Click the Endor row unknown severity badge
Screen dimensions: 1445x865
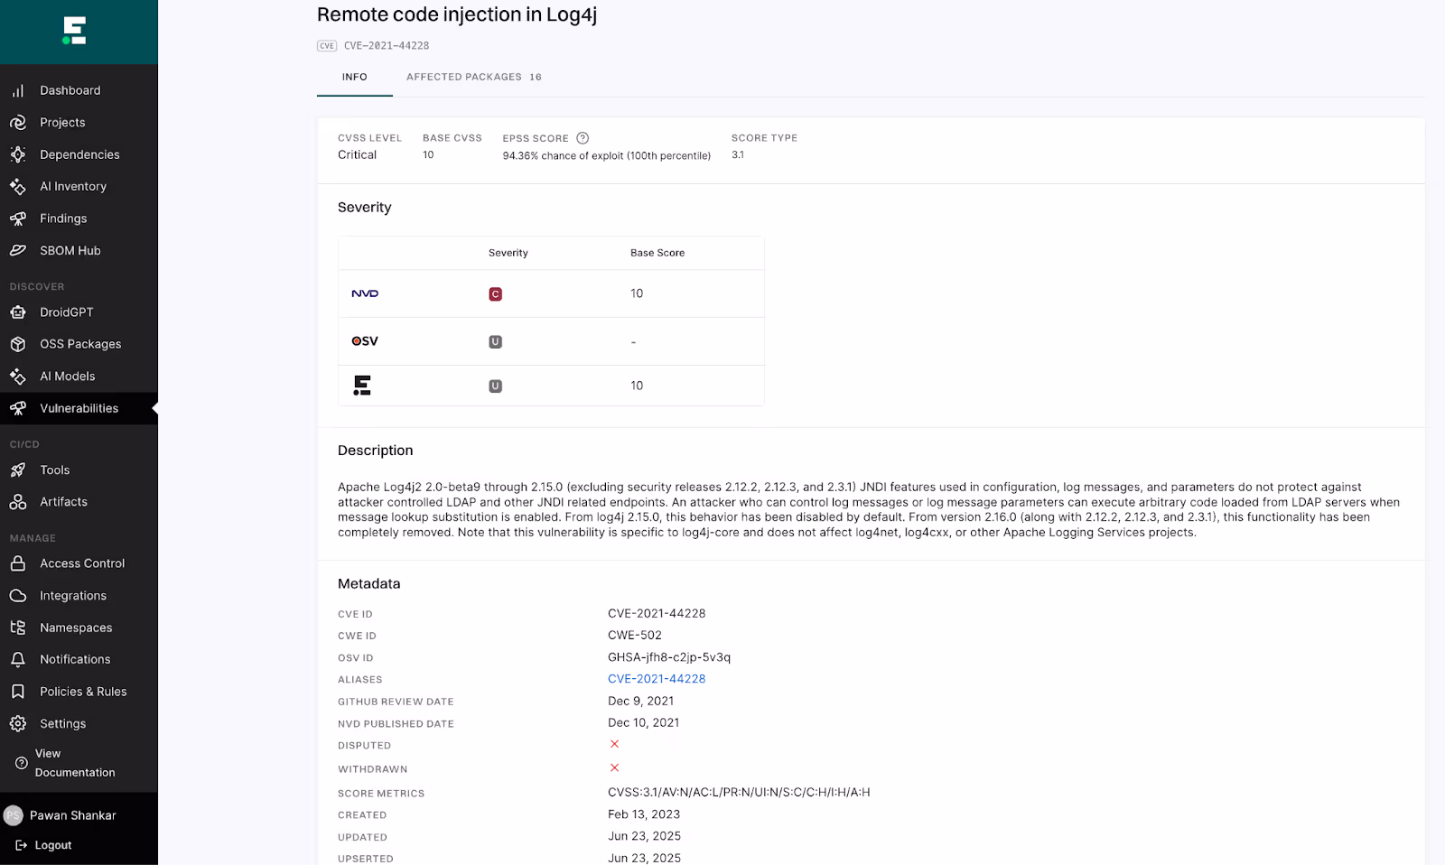[495, 386]
